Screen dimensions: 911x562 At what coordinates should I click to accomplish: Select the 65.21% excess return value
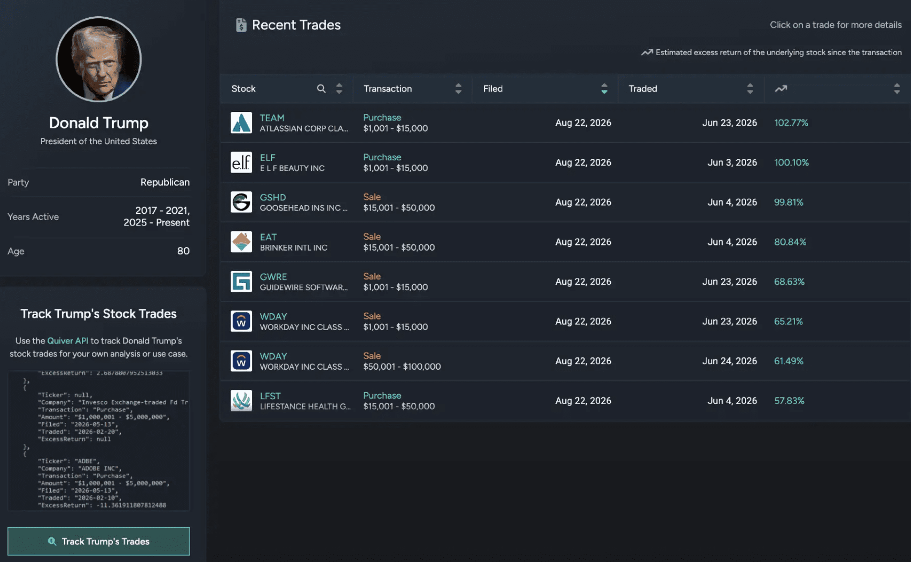coord(788,321)
